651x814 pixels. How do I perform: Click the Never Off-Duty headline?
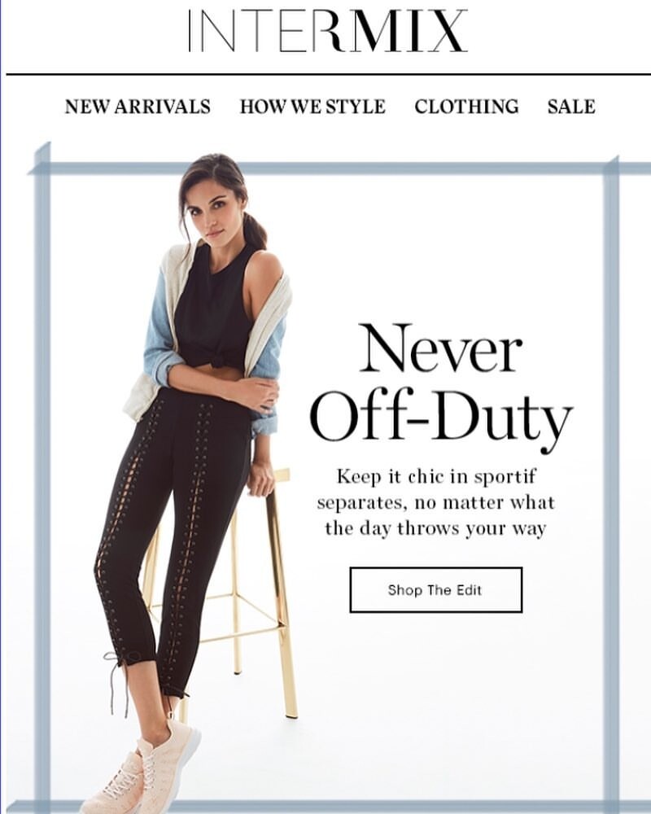point(441,383)
